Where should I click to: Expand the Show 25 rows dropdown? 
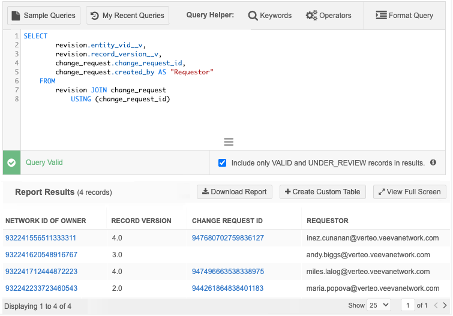pyautogui.click(x=379, y=305)
